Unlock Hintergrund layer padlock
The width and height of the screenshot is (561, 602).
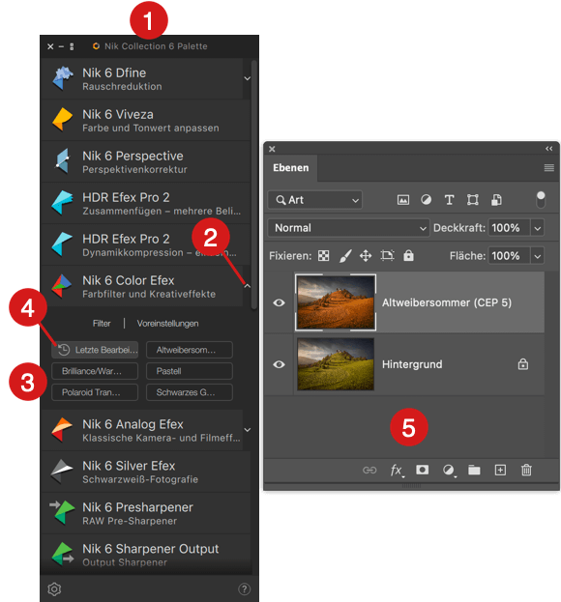pos(523,364)
